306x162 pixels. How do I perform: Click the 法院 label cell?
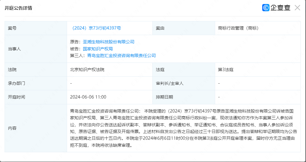click(36, 70)
